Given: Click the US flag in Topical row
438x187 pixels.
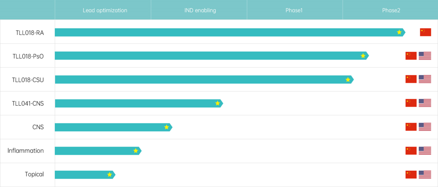Looking at the screenshot, I should click(425, 174).
